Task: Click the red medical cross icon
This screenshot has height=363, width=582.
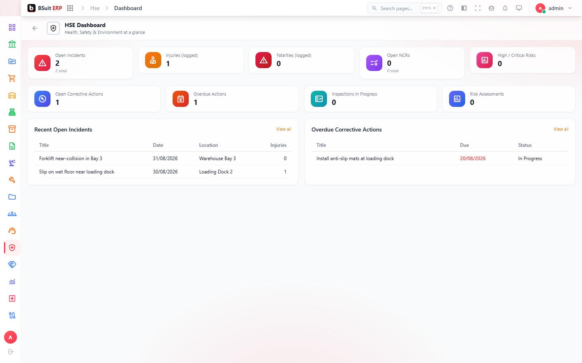Action: coord(12,298)
